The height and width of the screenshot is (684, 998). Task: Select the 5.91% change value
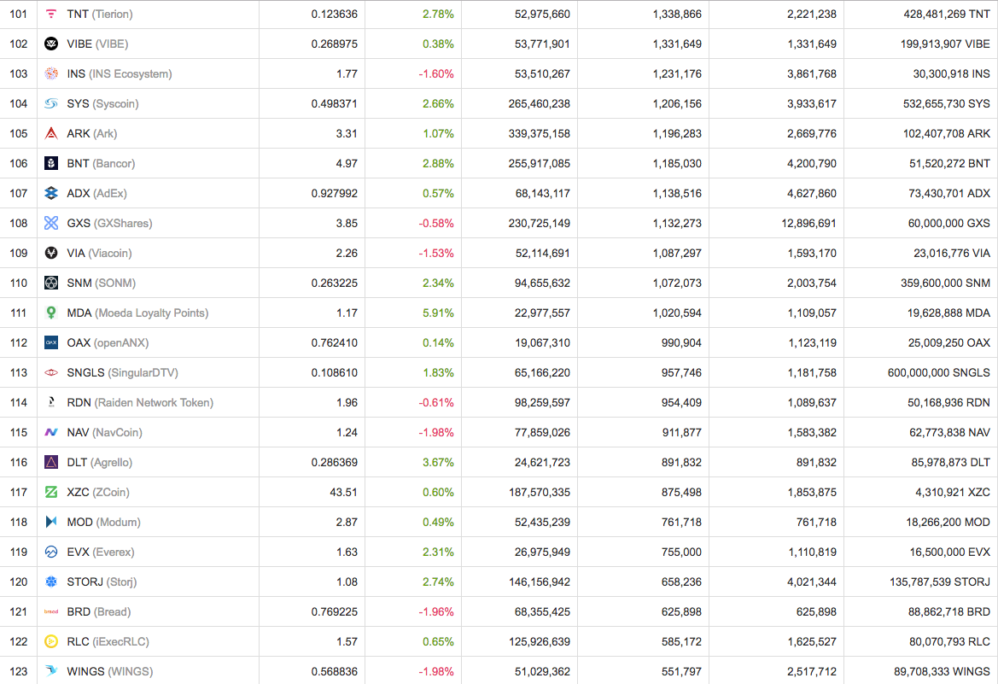point(438,313)
